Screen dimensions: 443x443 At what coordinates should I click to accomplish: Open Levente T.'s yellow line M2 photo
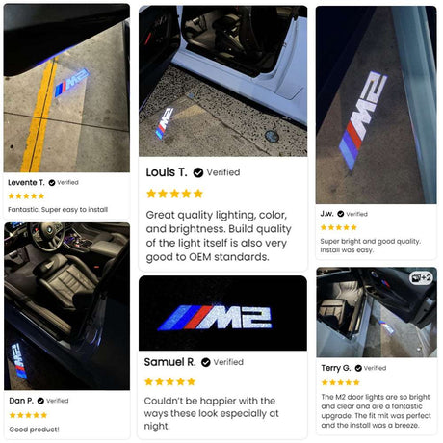[66, 88]
